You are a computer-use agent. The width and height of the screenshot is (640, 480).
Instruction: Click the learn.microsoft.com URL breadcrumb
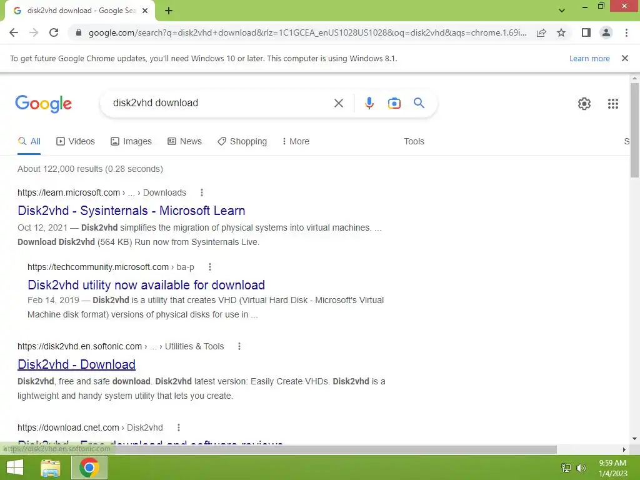point(102,192)
